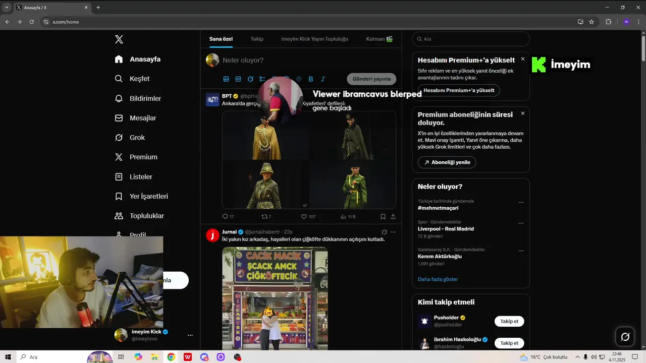646x363 pixels.
Task: Follow İbrahim Haskoloğlu with Takip et
Action: 509,343
